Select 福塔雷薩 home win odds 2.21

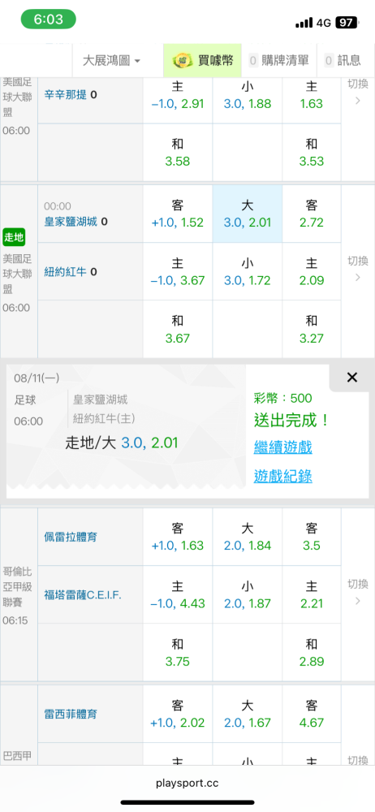coord(312,595)
